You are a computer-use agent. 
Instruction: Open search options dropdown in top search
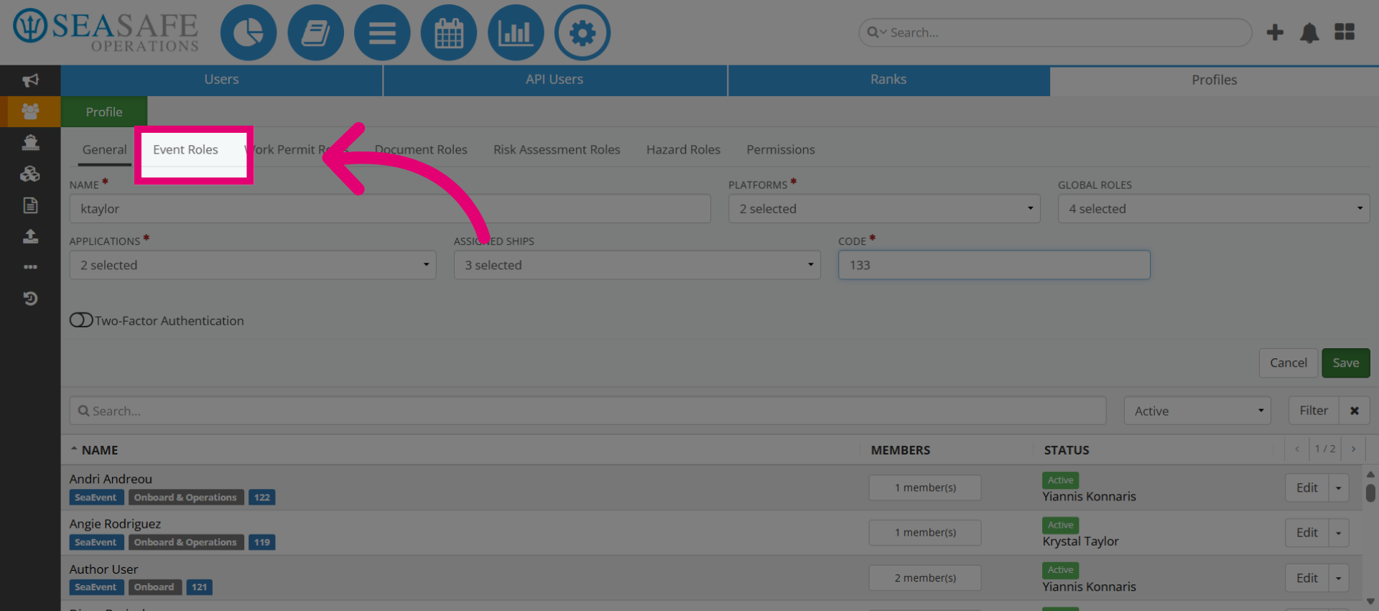(876, 32)
